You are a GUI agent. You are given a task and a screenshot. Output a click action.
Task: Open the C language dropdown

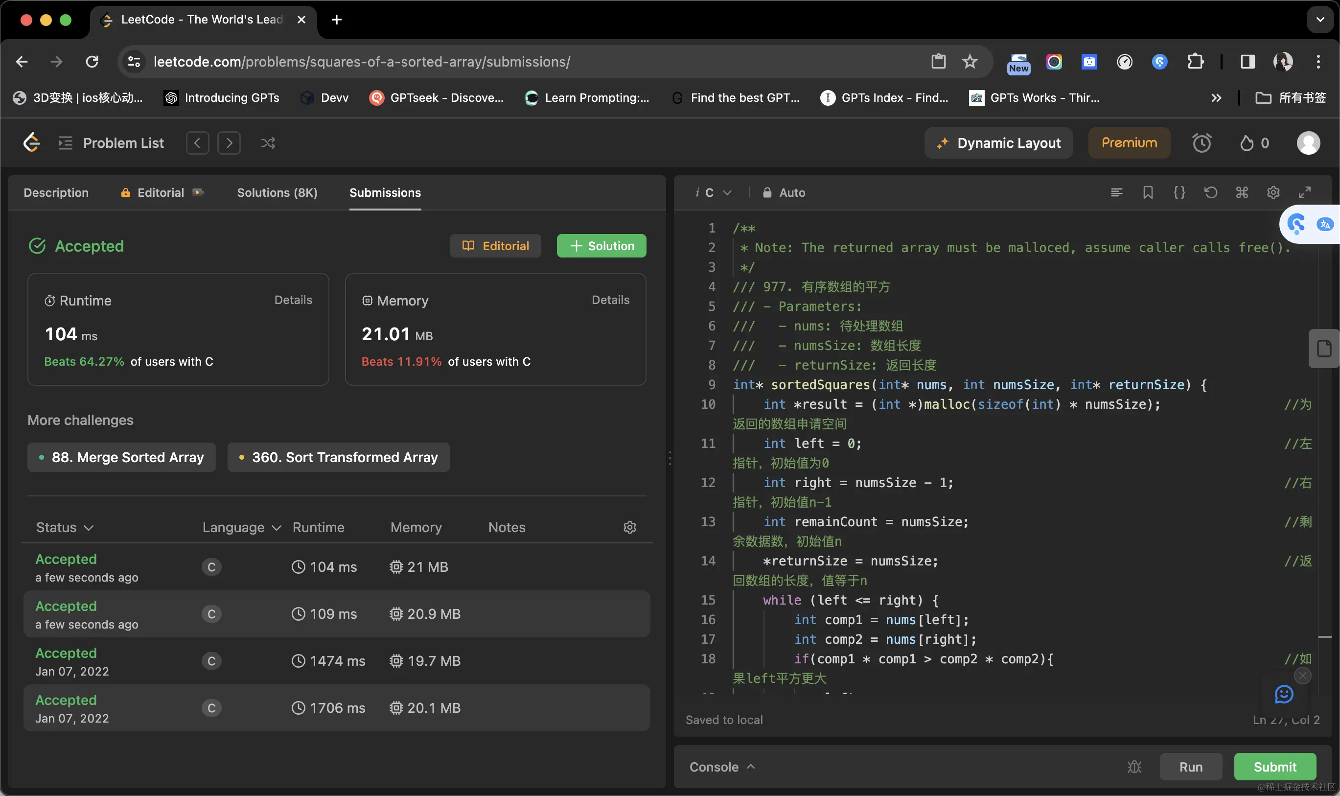point(714,192)
